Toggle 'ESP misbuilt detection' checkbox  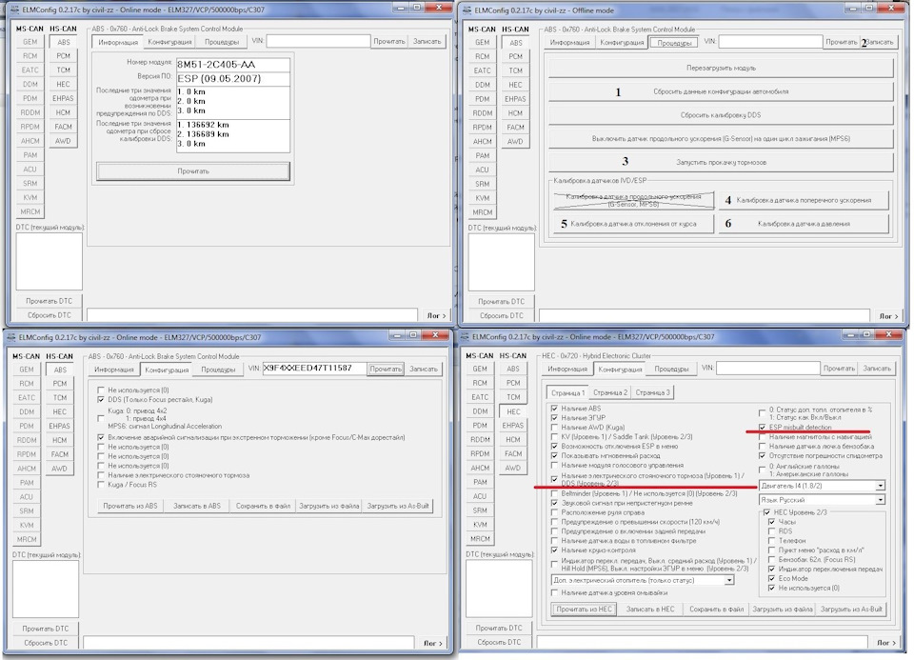pos(762,428)
